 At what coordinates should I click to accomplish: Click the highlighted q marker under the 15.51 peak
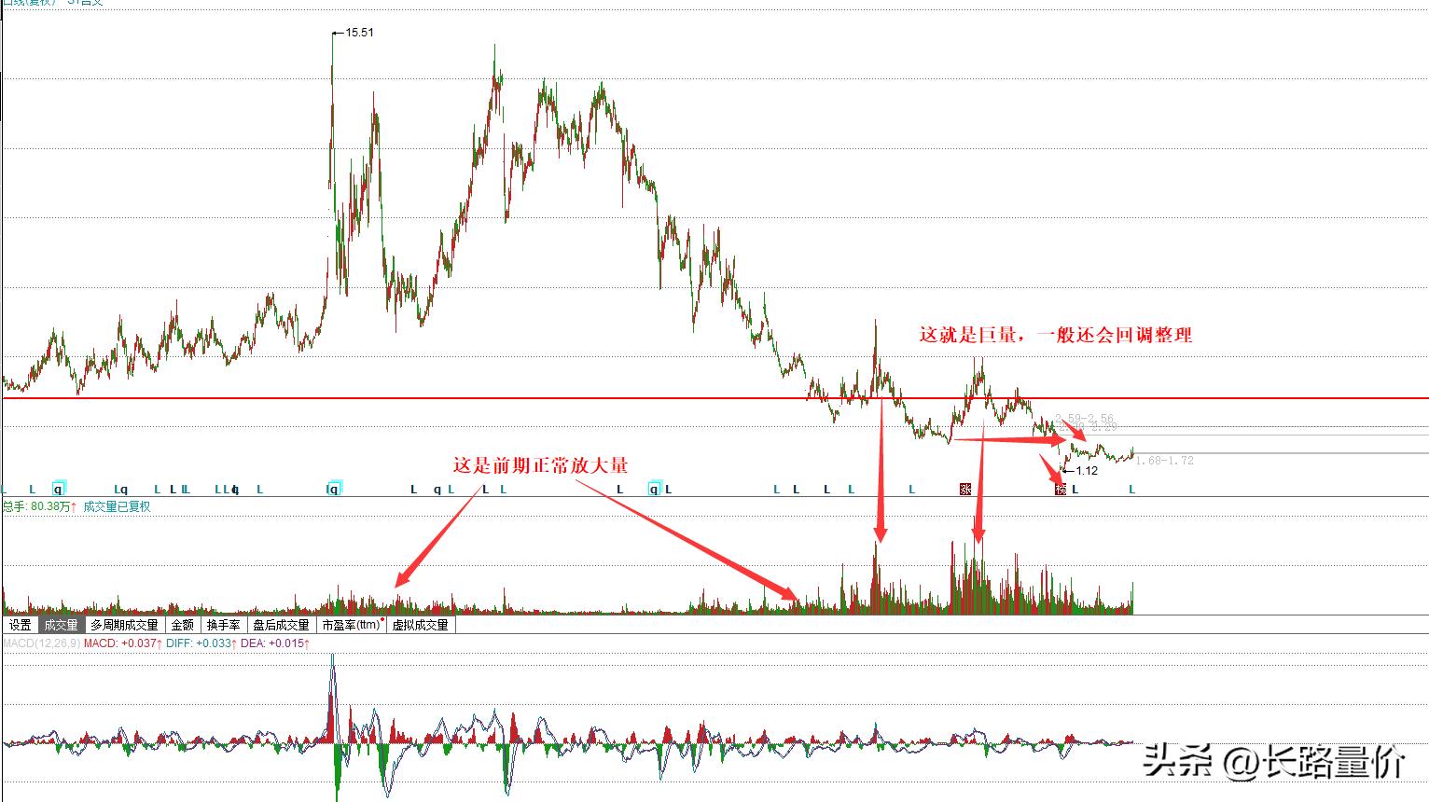334,489
